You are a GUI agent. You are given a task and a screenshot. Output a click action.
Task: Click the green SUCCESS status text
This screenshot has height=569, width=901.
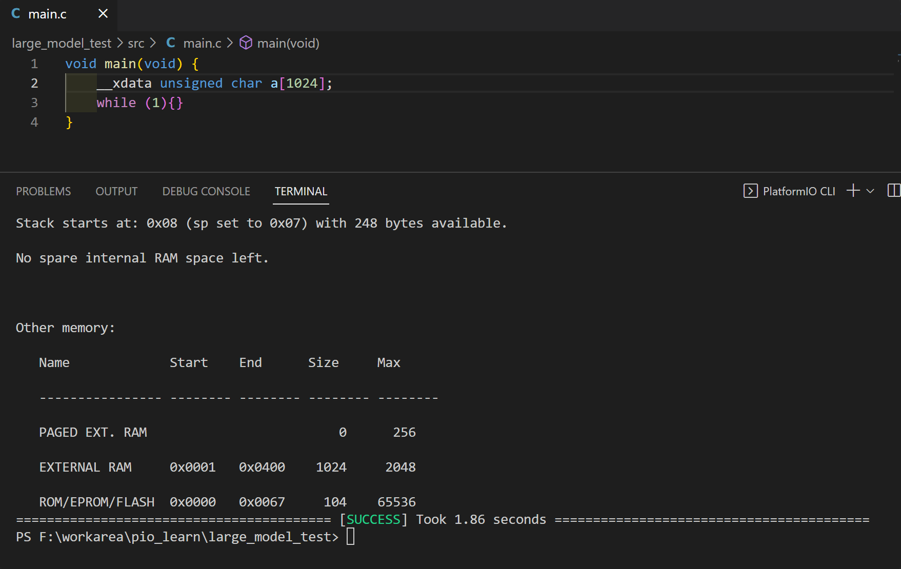[x=373, y=519]
